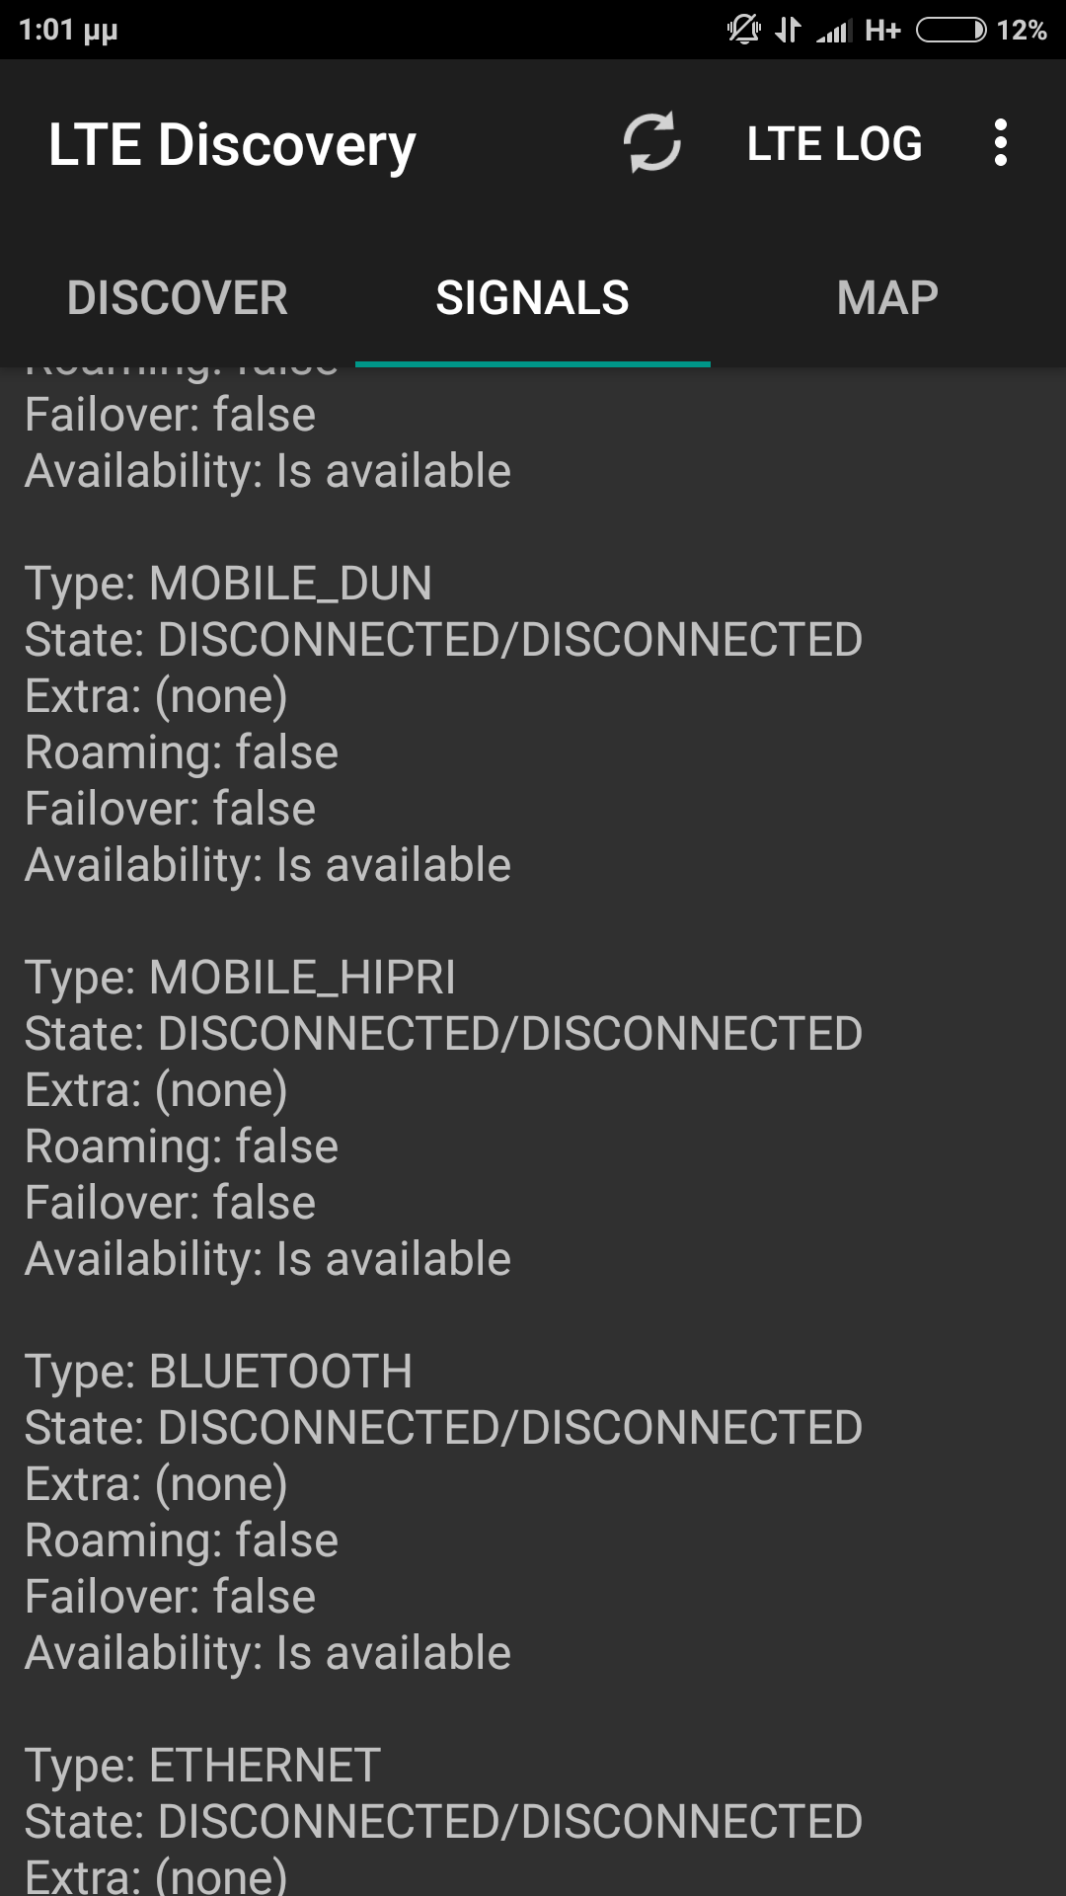The height and width of the screenshot is (1896, 1066).
Task: Tap the H+ network indicator
Action: coord(882,31)
